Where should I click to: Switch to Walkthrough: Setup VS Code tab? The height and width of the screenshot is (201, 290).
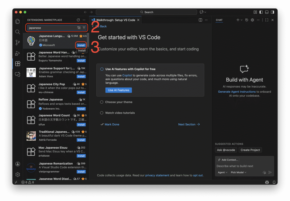116,20
